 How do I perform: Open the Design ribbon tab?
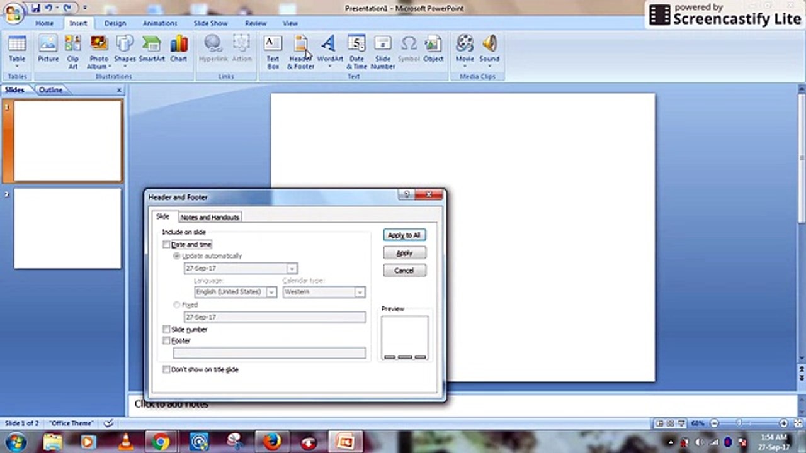point(115,23)
